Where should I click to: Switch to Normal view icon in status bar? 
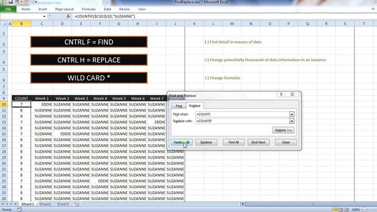(x=335, y=210)
